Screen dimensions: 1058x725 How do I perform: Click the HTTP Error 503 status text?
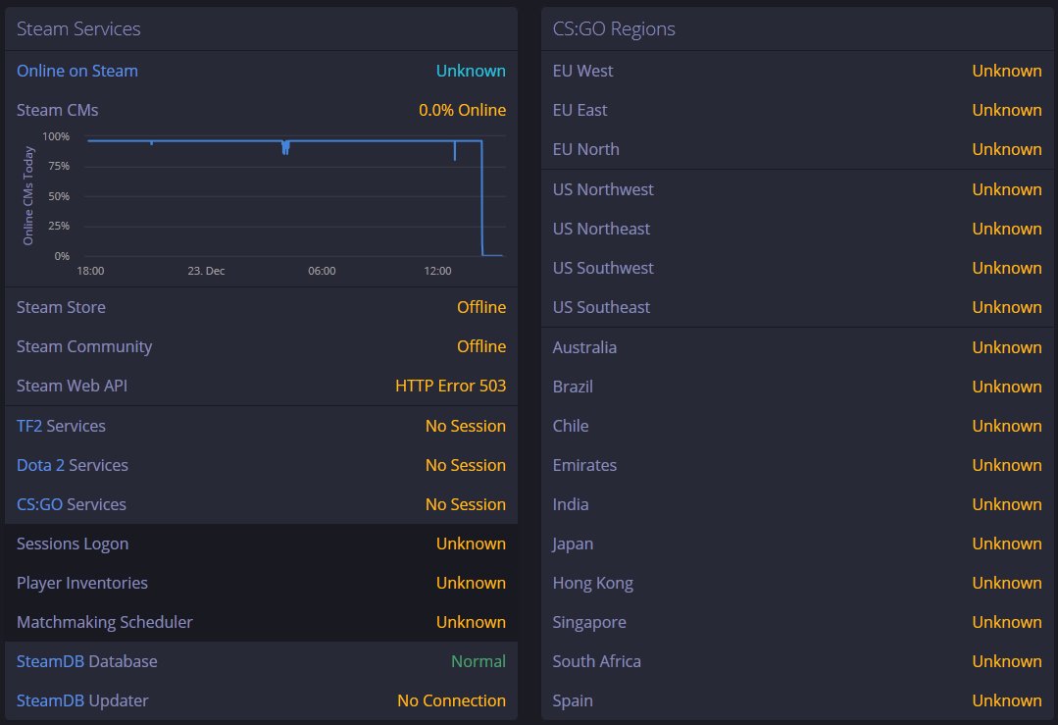(450, 386)
